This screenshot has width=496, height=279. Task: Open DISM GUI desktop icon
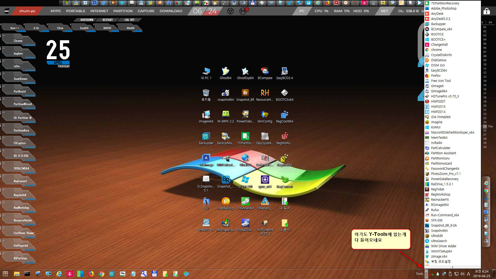point(245,182)
